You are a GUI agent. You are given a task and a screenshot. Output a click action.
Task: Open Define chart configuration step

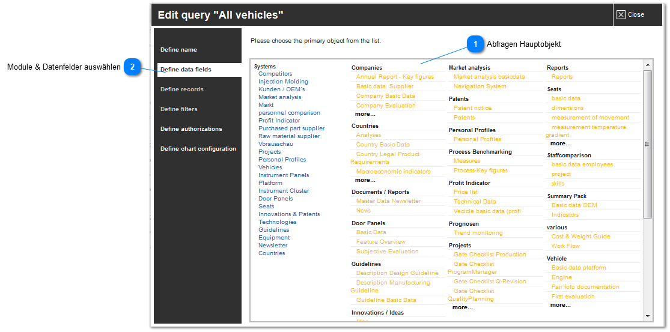198,149
